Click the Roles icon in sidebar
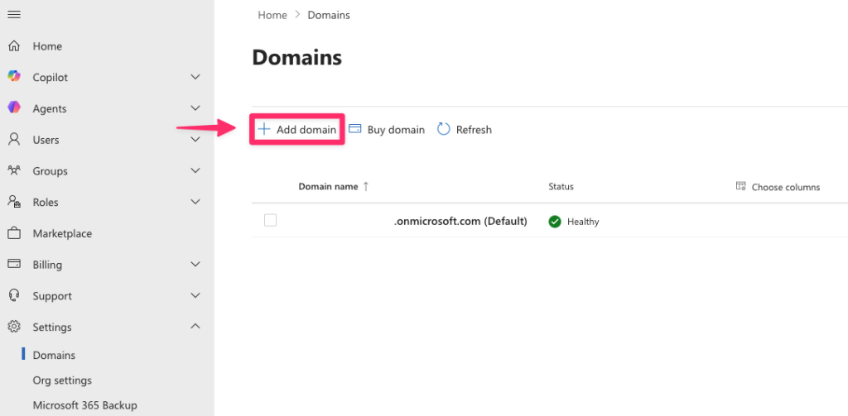 point(14,202)
